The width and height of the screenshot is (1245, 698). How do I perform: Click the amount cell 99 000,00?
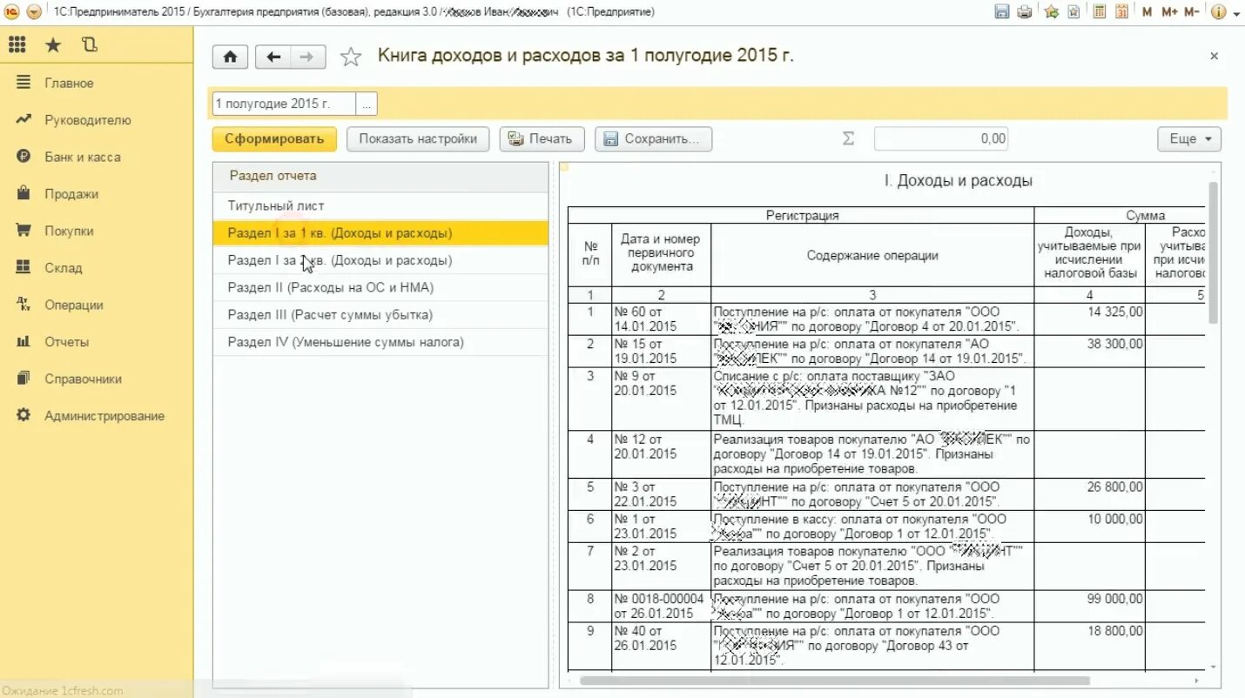pyautogui.click(x=1090, y=607)
